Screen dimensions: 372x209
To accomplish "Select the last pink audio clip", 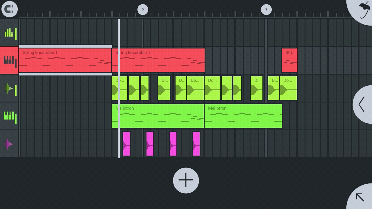I will click(196, 144).
